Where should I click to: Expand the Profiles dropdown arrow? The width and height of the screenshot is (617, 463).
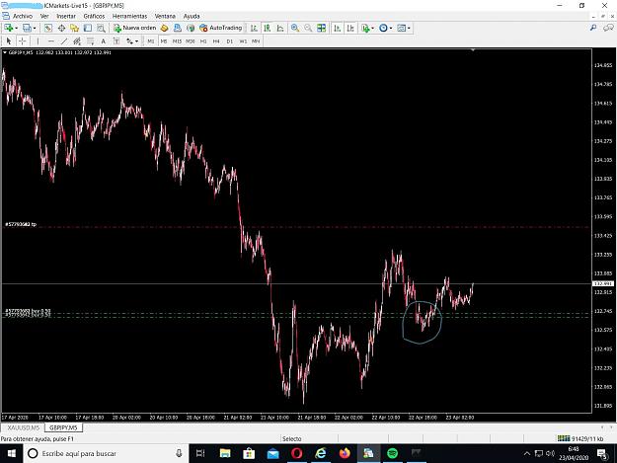tap(35, 28)
